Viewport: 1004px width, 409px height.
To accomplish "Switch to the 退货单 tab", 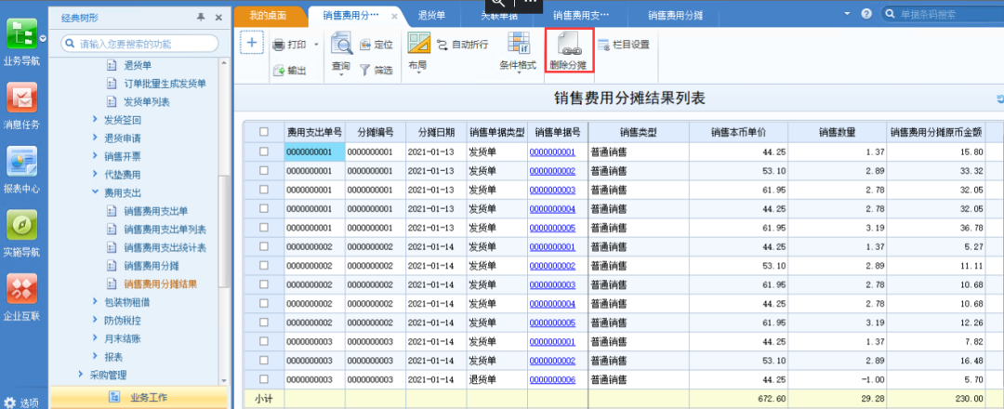I will (432, 15).
